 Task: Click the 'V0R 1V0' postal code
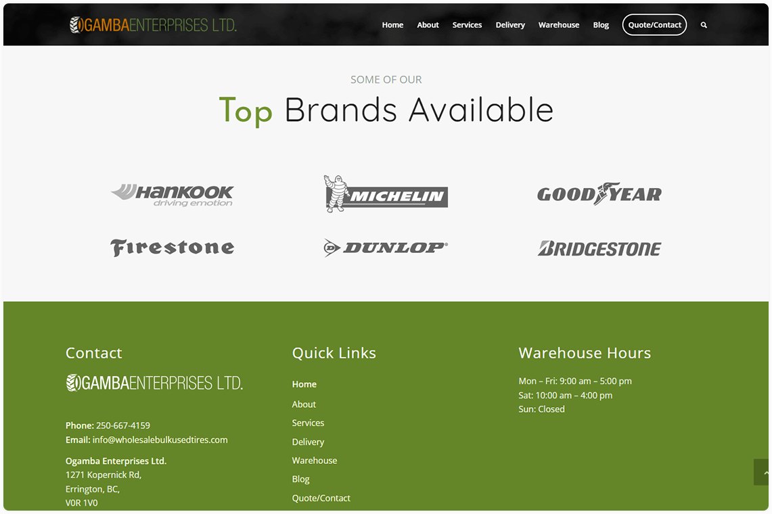(x=82, y=503)
